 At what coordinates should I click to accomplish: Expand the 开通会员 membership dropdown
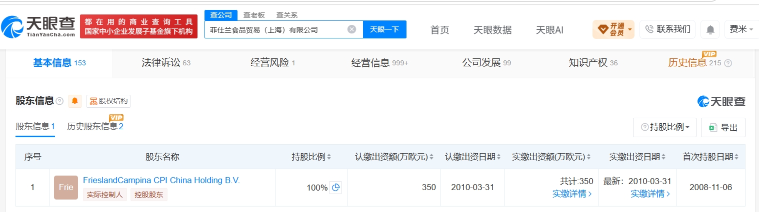pyautogui.click(x=613, y=29)
